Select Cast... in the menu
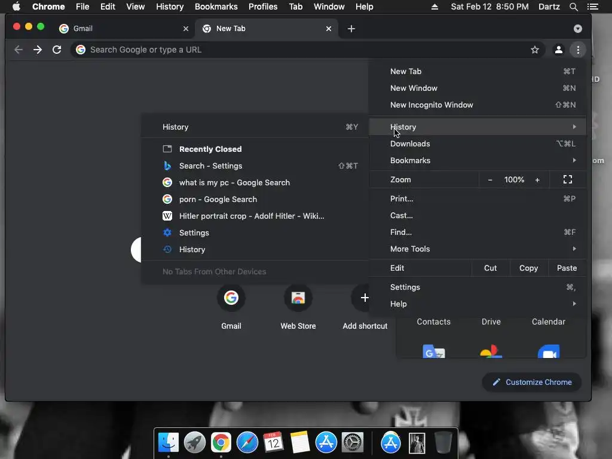This screenshot has width=612, height=459. tap(478, 215)
